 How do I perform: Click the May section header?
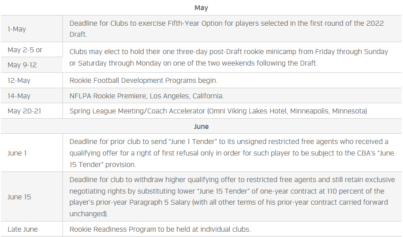tap(201, 8)
